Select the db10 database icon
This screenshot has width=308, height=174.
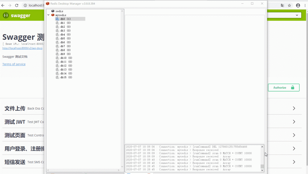(x=57, y=58)
